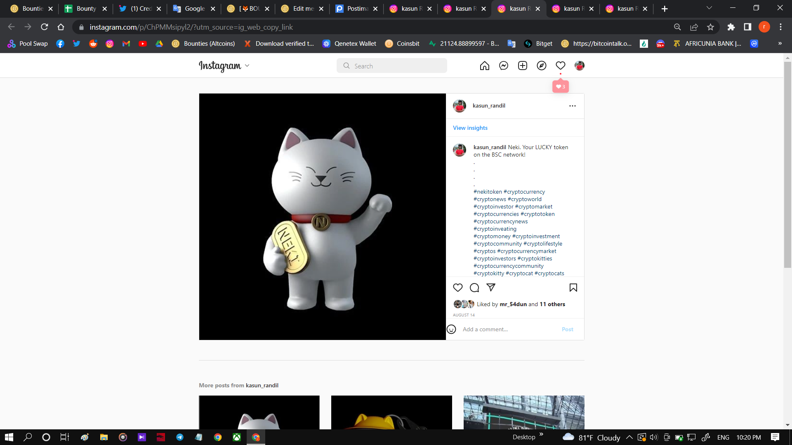792x445 pixels.
Task: Click the create new post icon
Action: [x=522, y=66]
